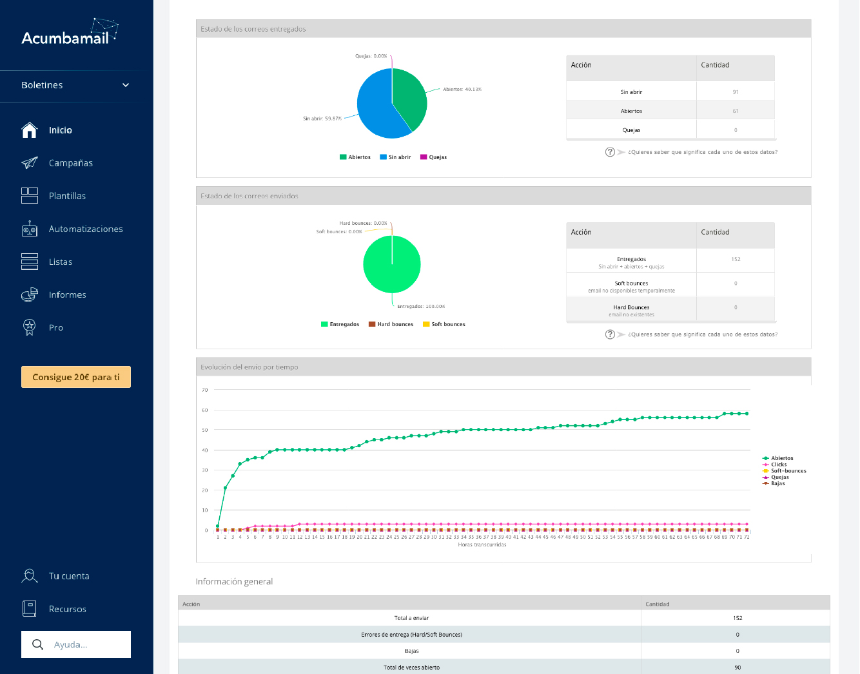Viewport: 860px width, 674px height.
Task: Toggle Soft bounces legend in pie chart
Action: pyautogui.click(x=444, y=324)
